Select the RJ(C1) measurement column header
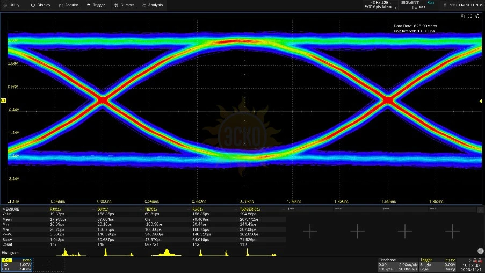This screenshot has height=273, width=485. pyautogui.click(x=55, y=209)
